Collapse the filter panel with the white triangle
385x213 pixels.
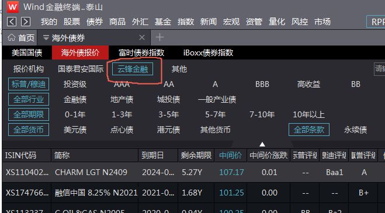(262, 144)
